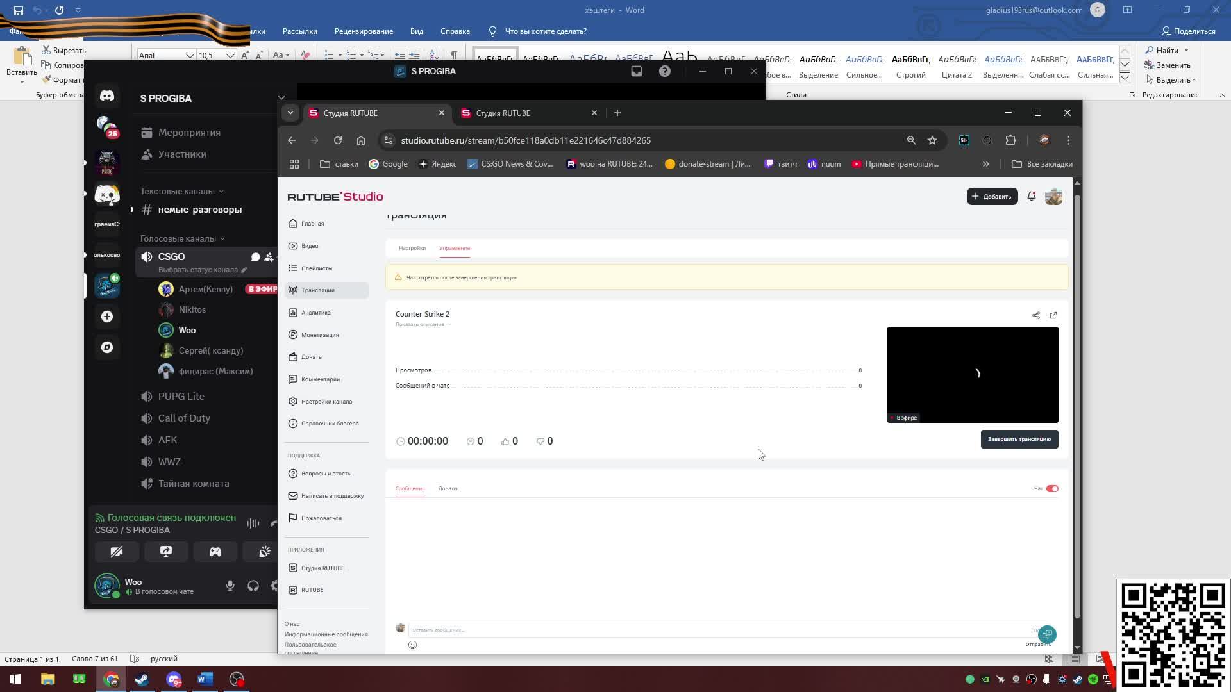Open RUTUBE Studio notifications bell

1032,197
